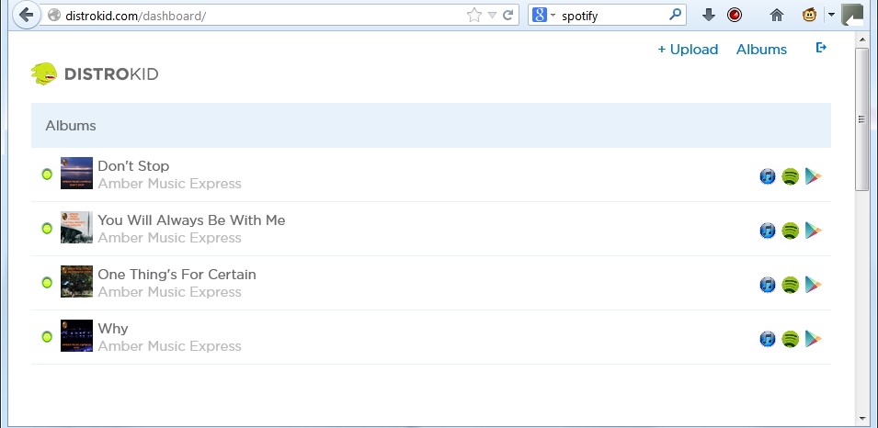Open the Google Play link for Why
The image size is (878, 428).
(x=813, y=339)
